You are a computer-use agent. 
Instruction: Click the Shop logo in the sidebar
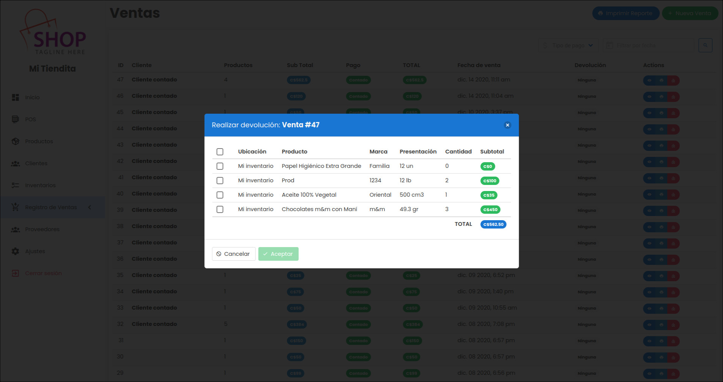click(53, 32)
